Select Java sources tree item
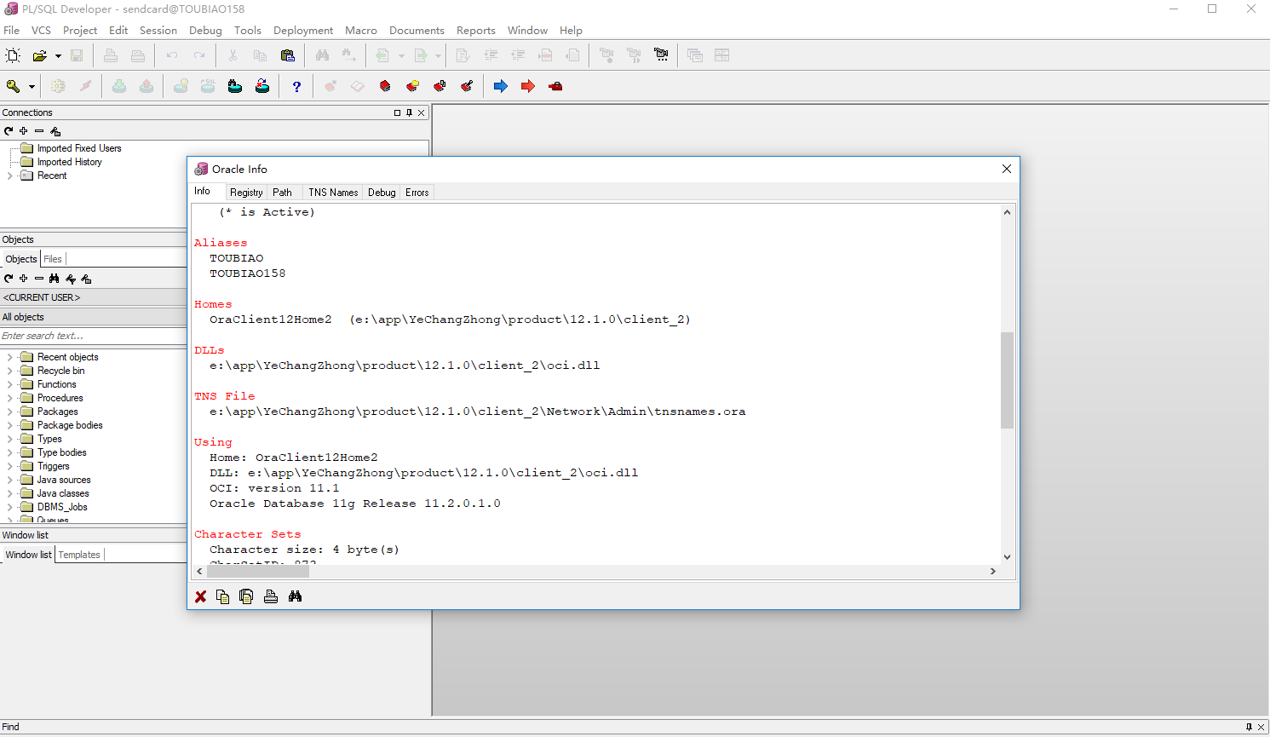The width and height of the screenshot is (1270, 737). (x=63, y=480)
